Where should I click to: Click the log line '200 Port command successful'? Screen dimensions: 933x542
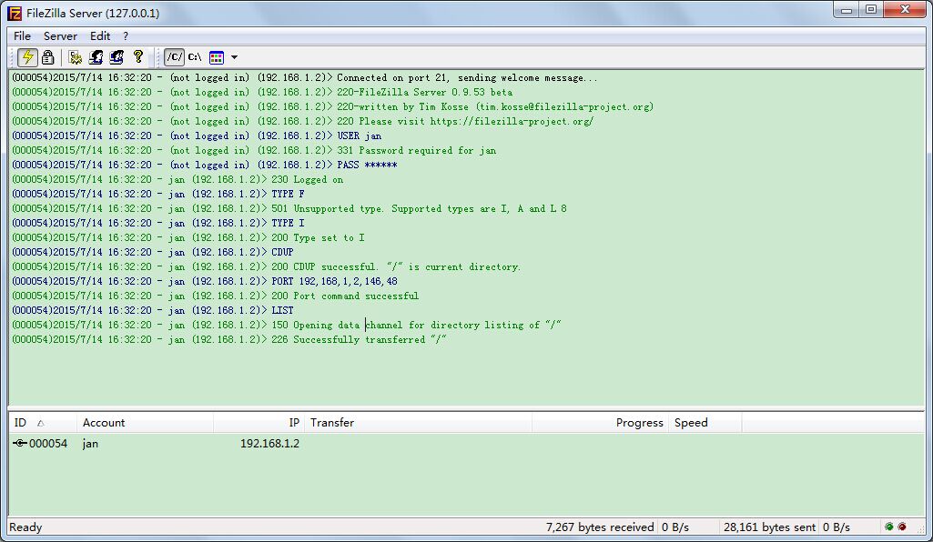(x=216, y=296)
